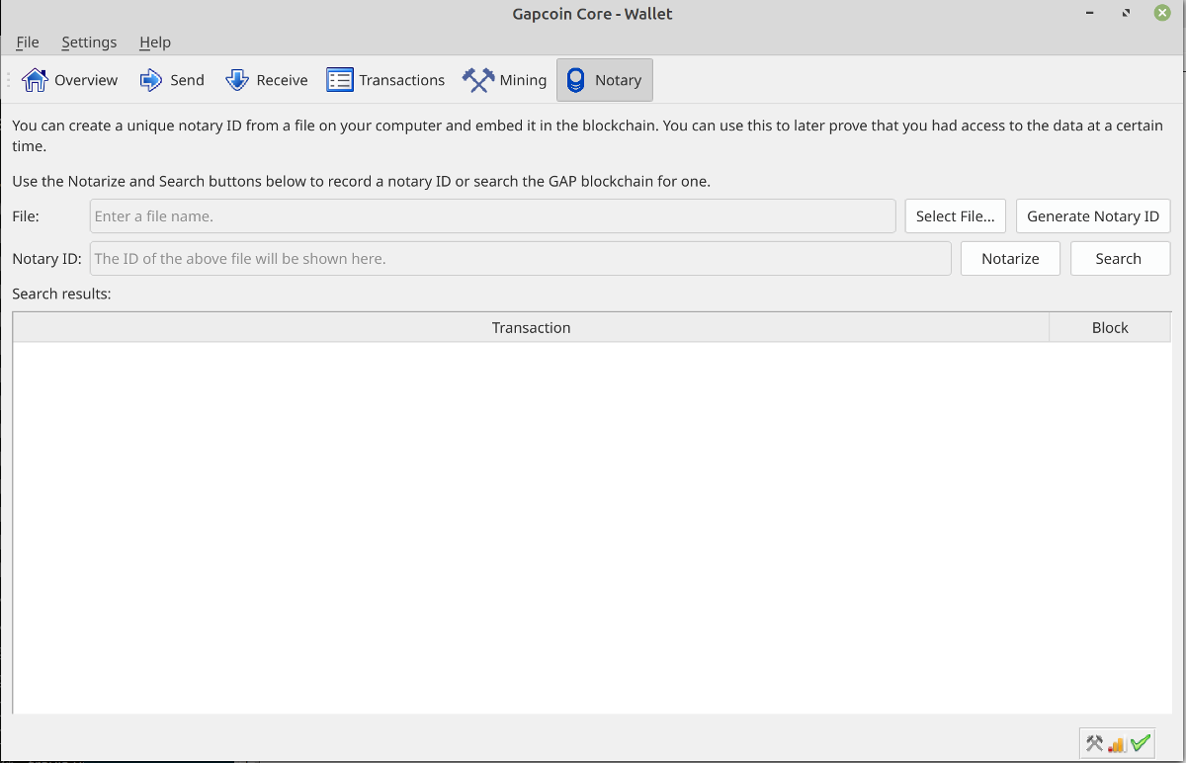Check the network connection bars icon

1117,744
